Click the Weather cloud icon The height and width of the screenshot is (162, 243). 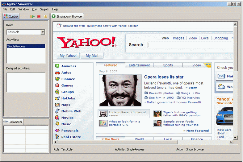tap(221, 87)
